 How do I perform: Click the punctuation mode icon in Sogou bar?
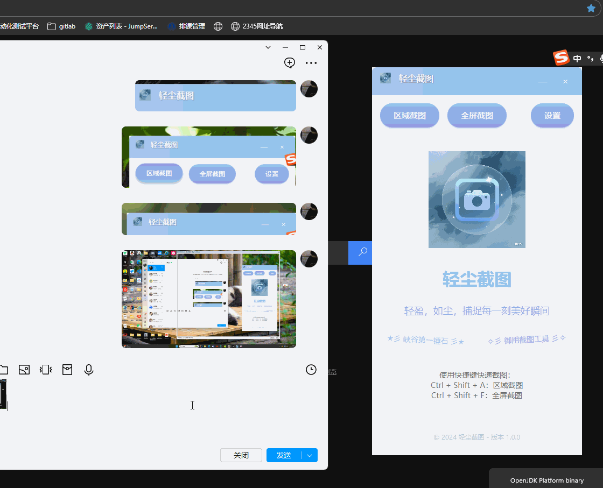tap(590, 59)
